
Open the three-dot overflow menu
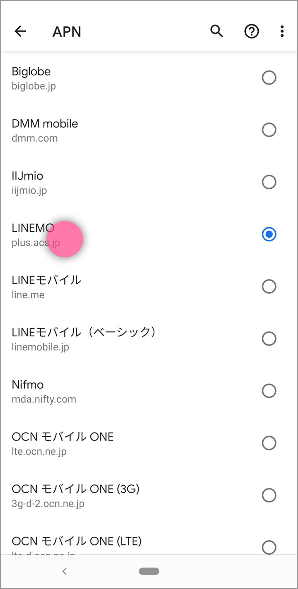click(x=282, y=32)
